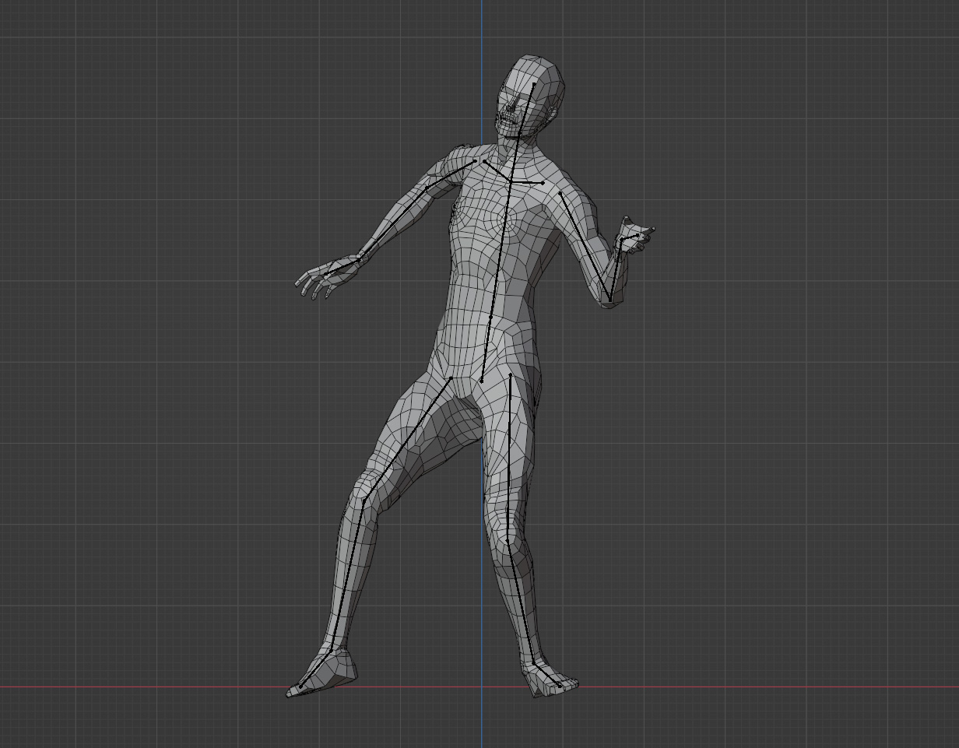Select the head bone inside the skull
959x748 pixels.
coord(527,107)
